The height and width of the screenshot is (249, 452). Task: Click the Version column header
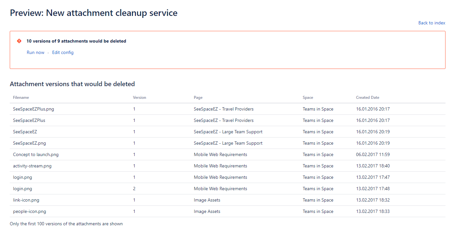[140, 98]
